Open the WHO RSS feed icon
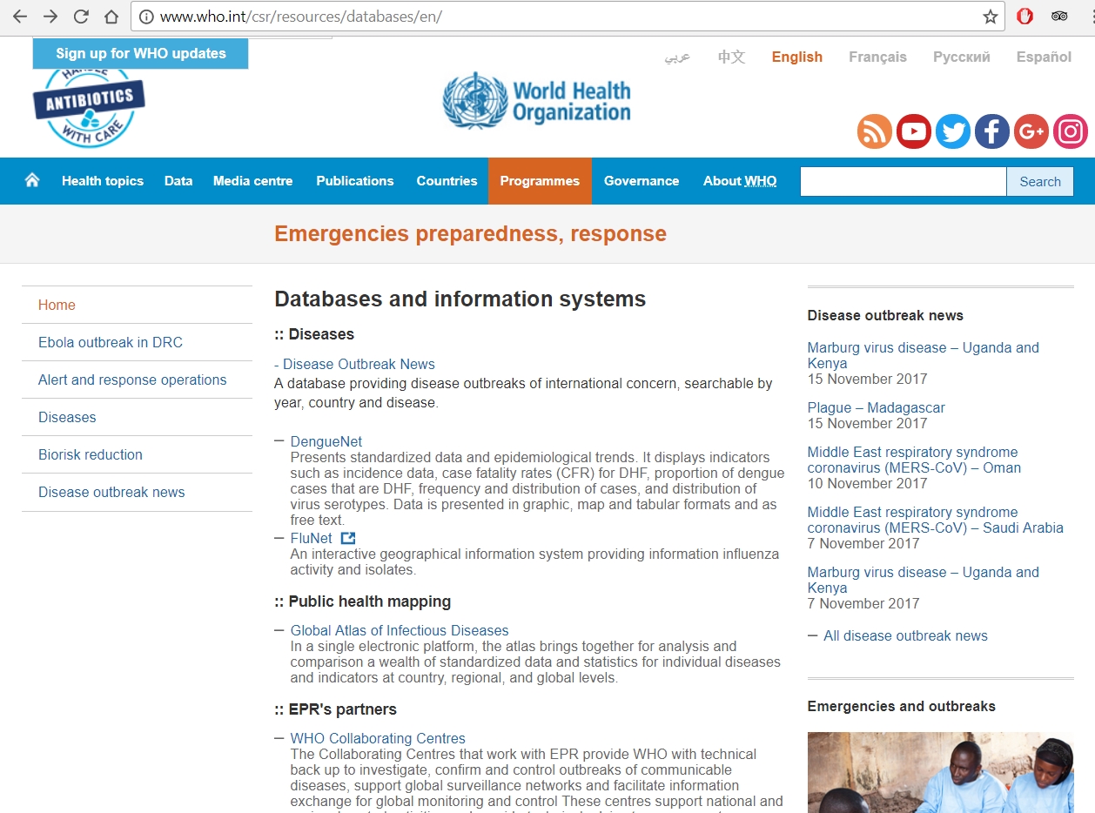This screenshot has width=1095, height=813. point(875,131)
